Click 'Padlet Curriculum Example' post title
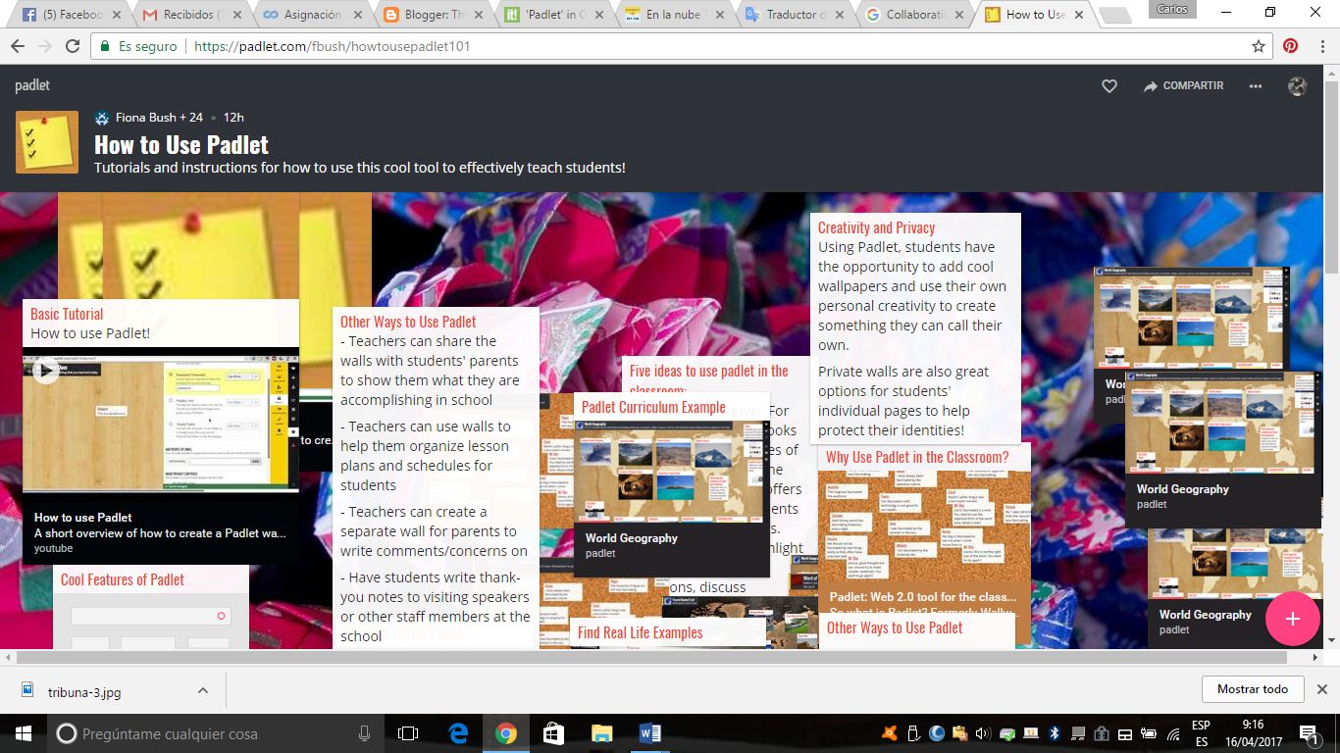Screen dimensions: 1340x753 point(653,407)
